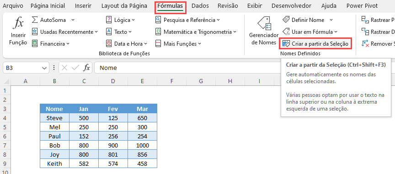Open the Gerenciador de Nomes
Image resolution: width=395 pixels, height=174 pixels.
(264, 31)
